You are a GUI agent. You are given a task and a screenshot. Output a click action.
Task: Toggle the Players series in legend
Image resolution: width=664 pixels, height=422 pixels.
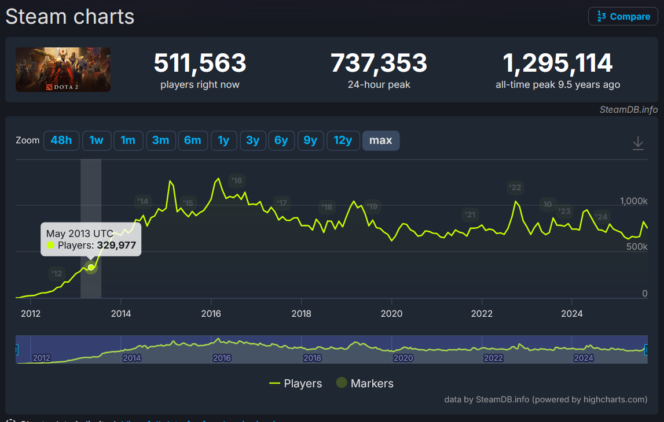coord(296,383)
